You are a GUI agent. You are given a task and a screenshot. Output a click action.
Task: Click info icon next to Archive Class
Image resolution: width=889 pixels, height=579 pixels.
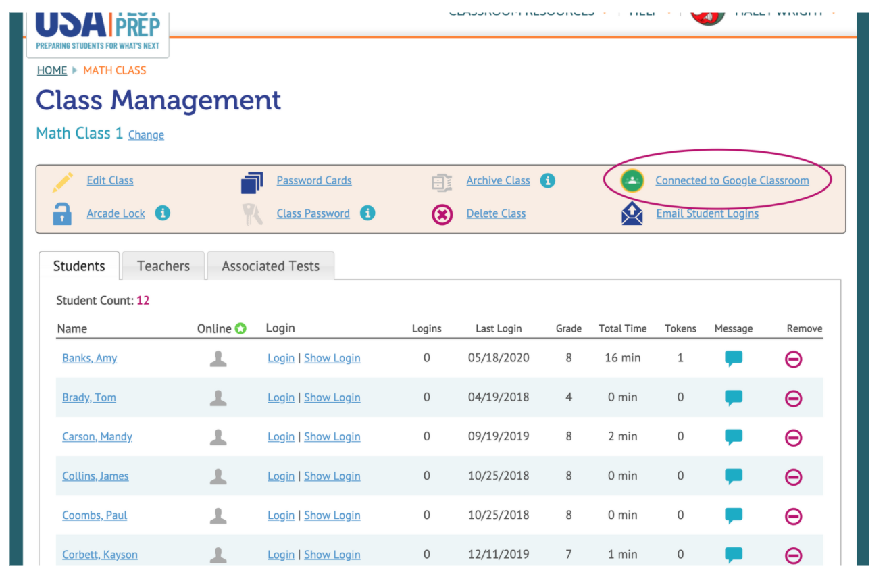coord(548,180)
